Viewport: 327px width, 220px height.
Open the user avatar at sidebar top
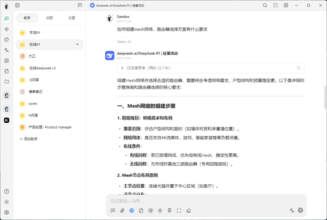7,6
